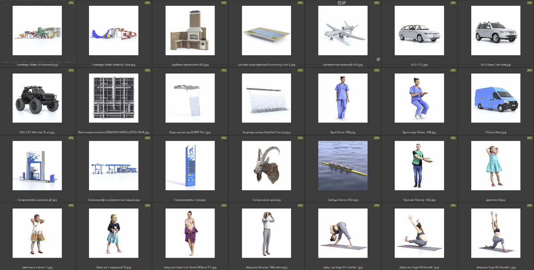Viewport: 534px width, 270px height.
Task: Click the 'Голова козла goat.jpg' file name
Action: [266, 200]
